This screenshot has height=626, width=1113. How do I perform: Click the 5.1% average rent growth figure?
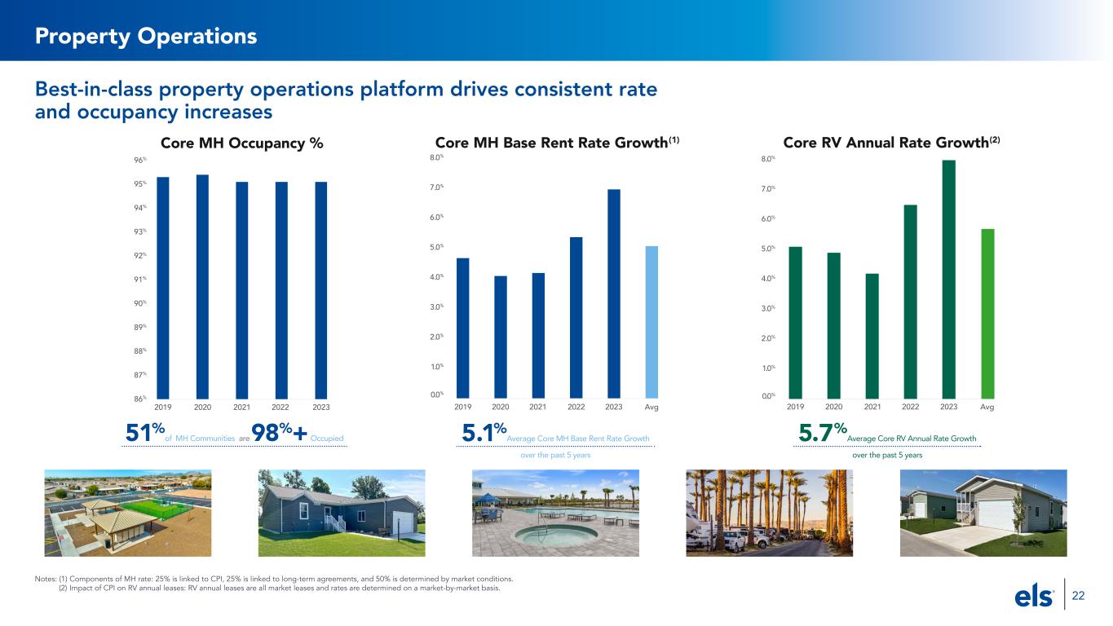click(x=482, y=434)
